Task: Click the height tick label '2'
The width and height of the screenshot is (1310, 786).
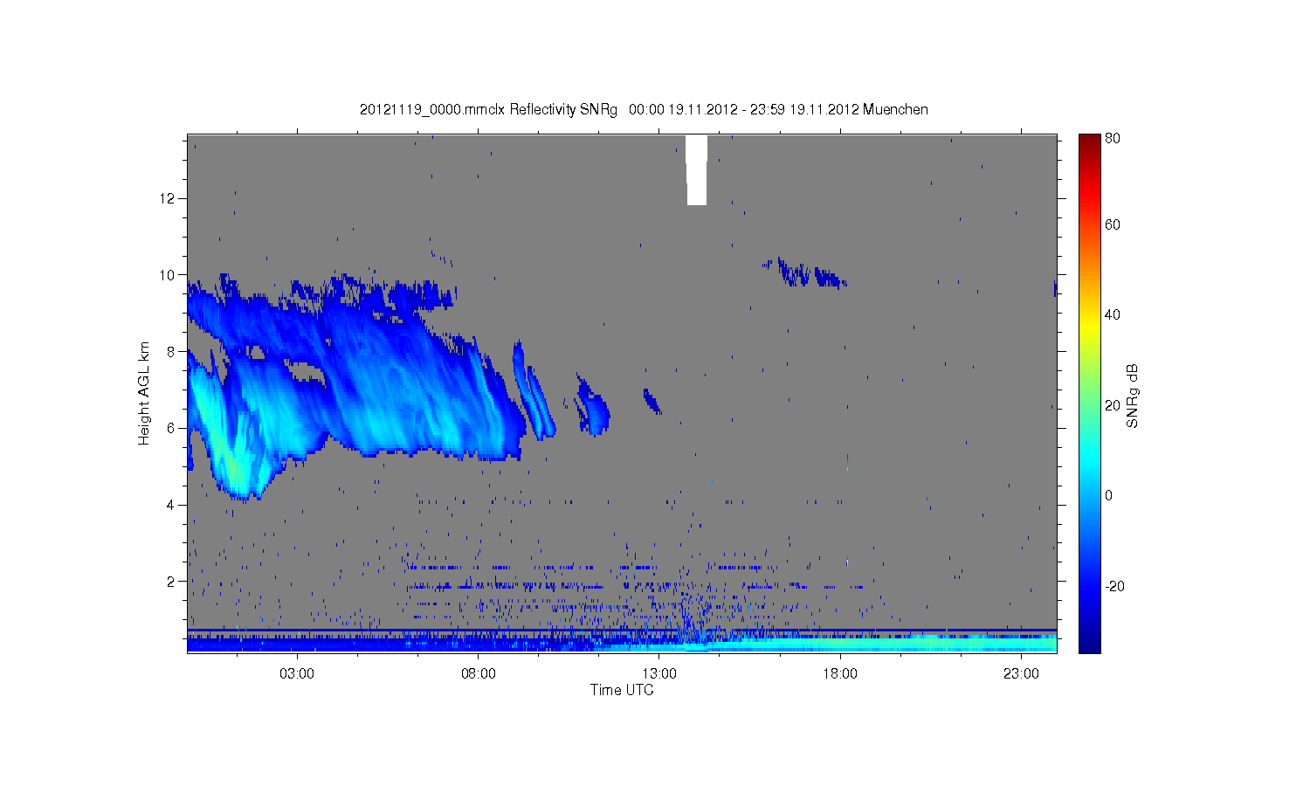Action: click(x=171, y=582)
